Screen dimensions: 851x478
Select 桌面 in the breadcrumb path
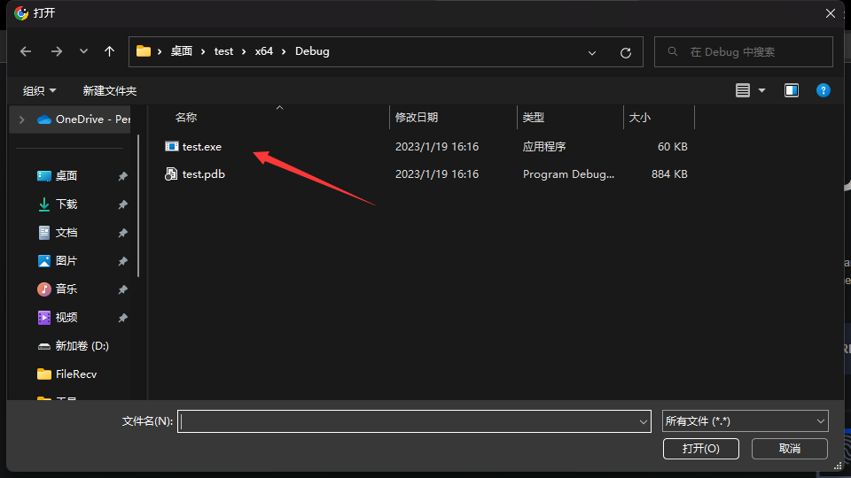coord(181,51)
